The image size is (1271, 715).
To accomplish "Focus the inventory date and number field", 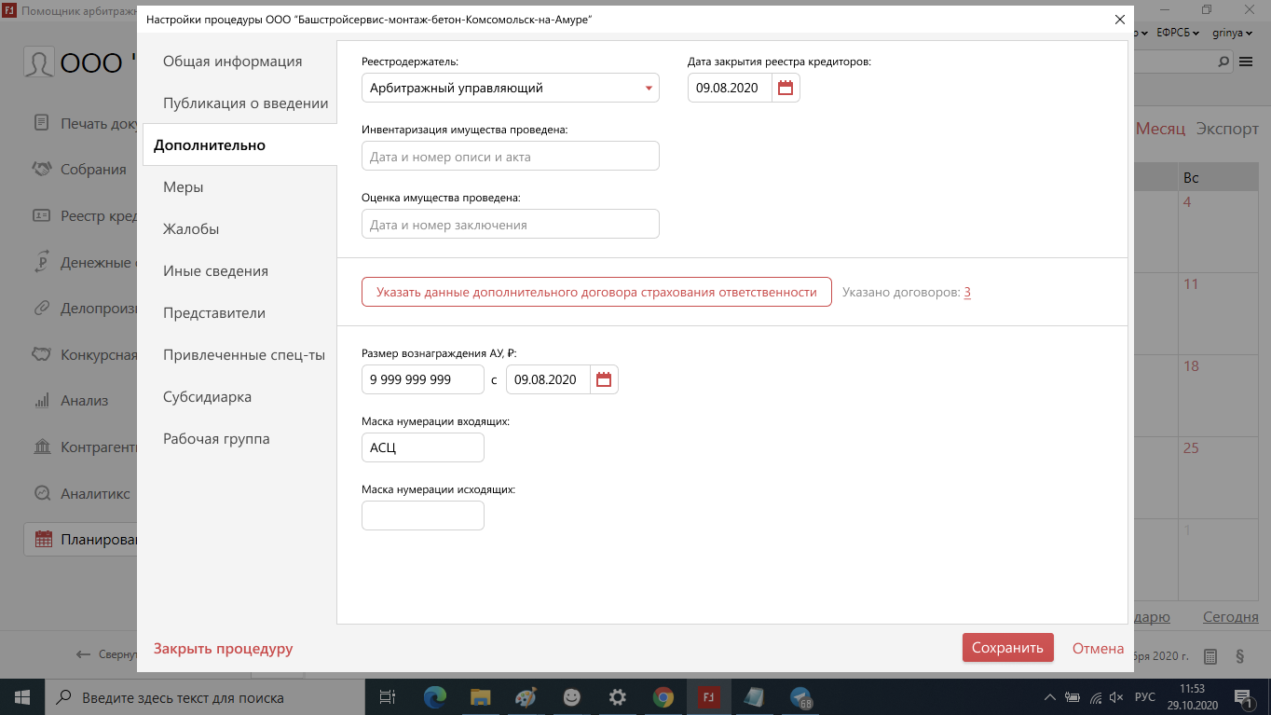I will (510, 157).
